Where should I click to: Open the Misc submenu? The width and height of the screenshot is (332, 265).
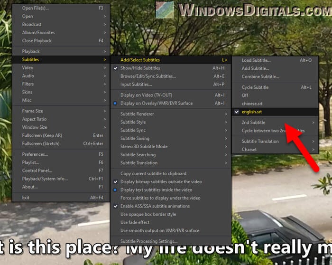click(x=61, y=100)
